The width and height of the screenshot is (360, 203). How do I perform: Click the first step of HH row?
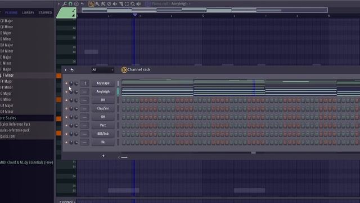point(124,100)
